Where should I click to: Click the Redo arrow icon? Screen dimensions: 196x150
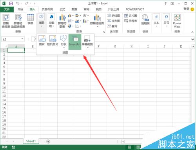[x=27, y=4]
